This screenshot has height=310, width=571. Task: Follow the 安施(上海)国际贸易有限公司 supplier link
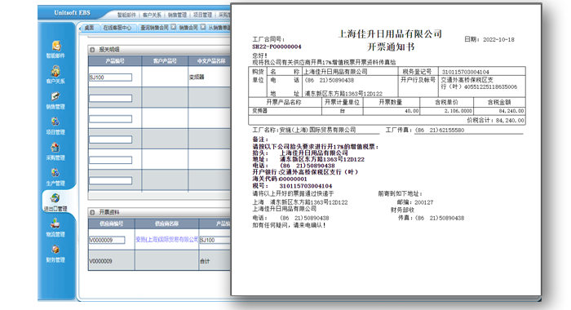[166, 239]
